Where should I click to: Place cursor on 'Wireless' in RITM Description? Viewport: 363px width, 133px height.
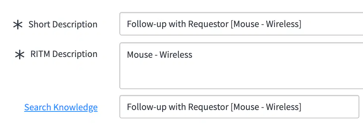pos(176,55)
